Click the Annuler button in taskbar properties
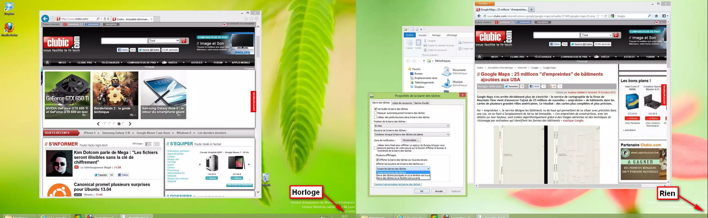This screenshot has height=218, width=708. pos(439,191)
